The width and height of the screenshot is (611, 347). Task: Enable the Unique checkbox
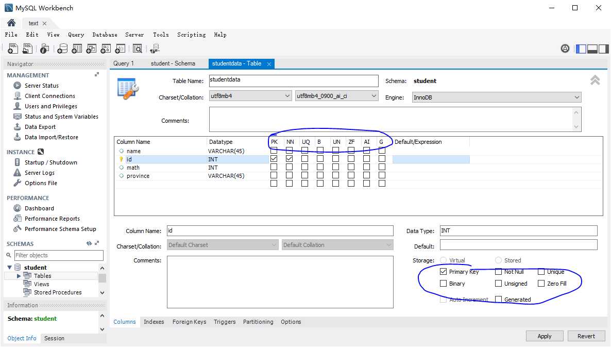541,271
